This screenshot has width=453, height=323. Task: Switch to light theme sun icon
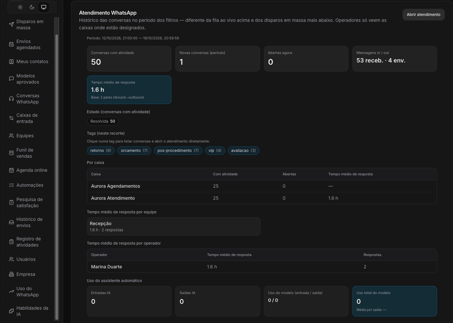click(20, 7)
